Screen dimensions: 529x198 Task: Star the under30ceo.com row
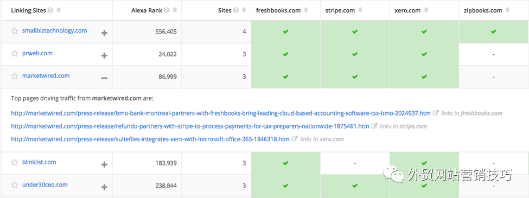coord(14,185)
